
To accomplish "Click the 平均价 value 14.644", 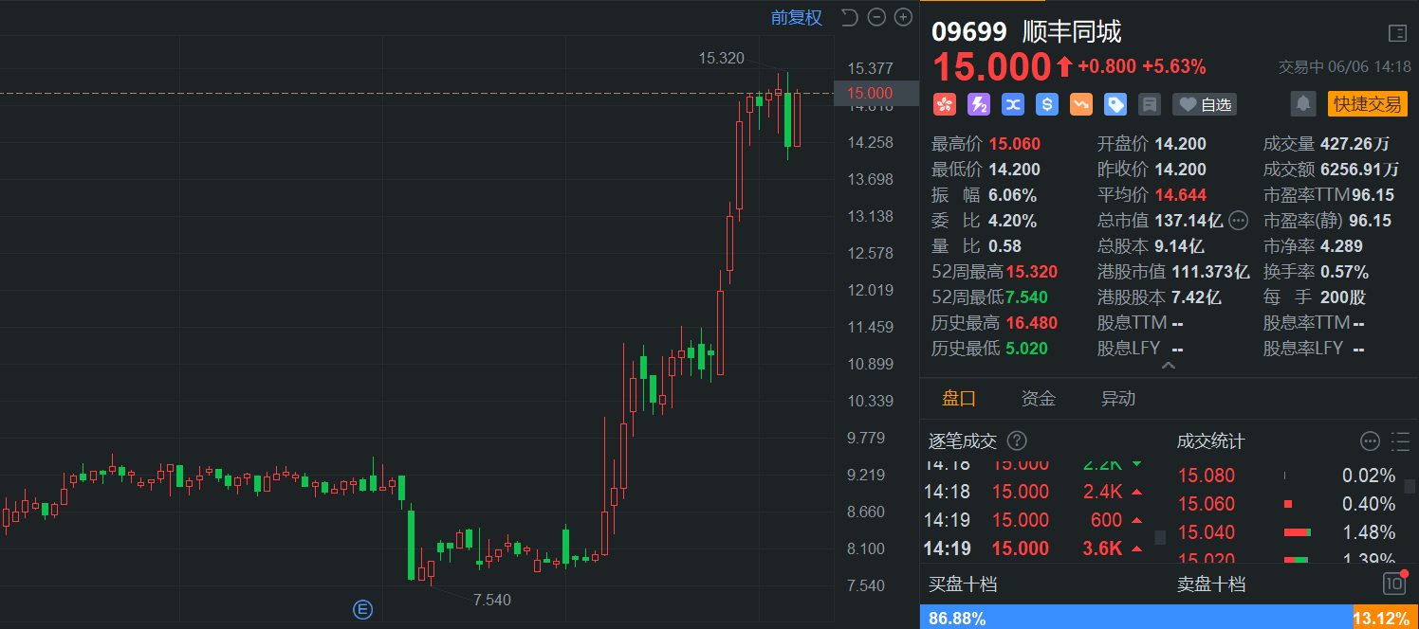I will pos(1180,195).
